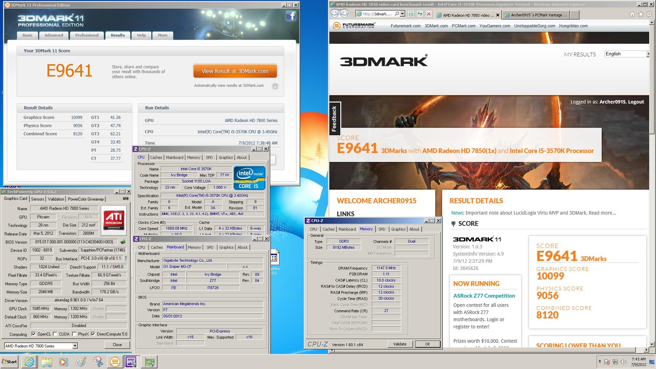Switch to the Basic tab in 3DMark 11
Image resolution: width=656 pixels, height=369 pixels.
click(28, 35)
